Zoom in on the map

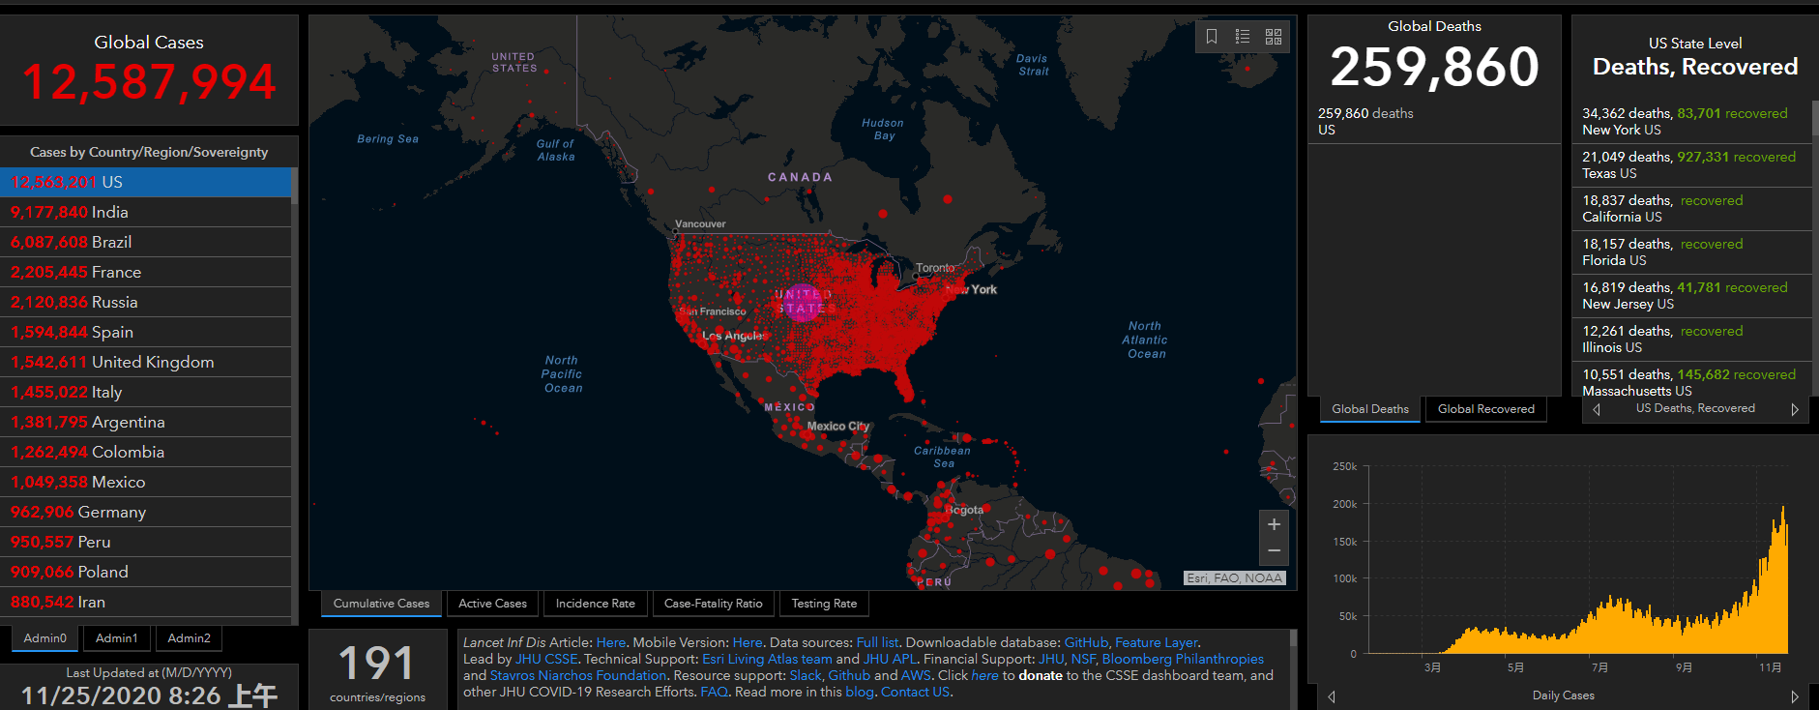(1274, 524)
